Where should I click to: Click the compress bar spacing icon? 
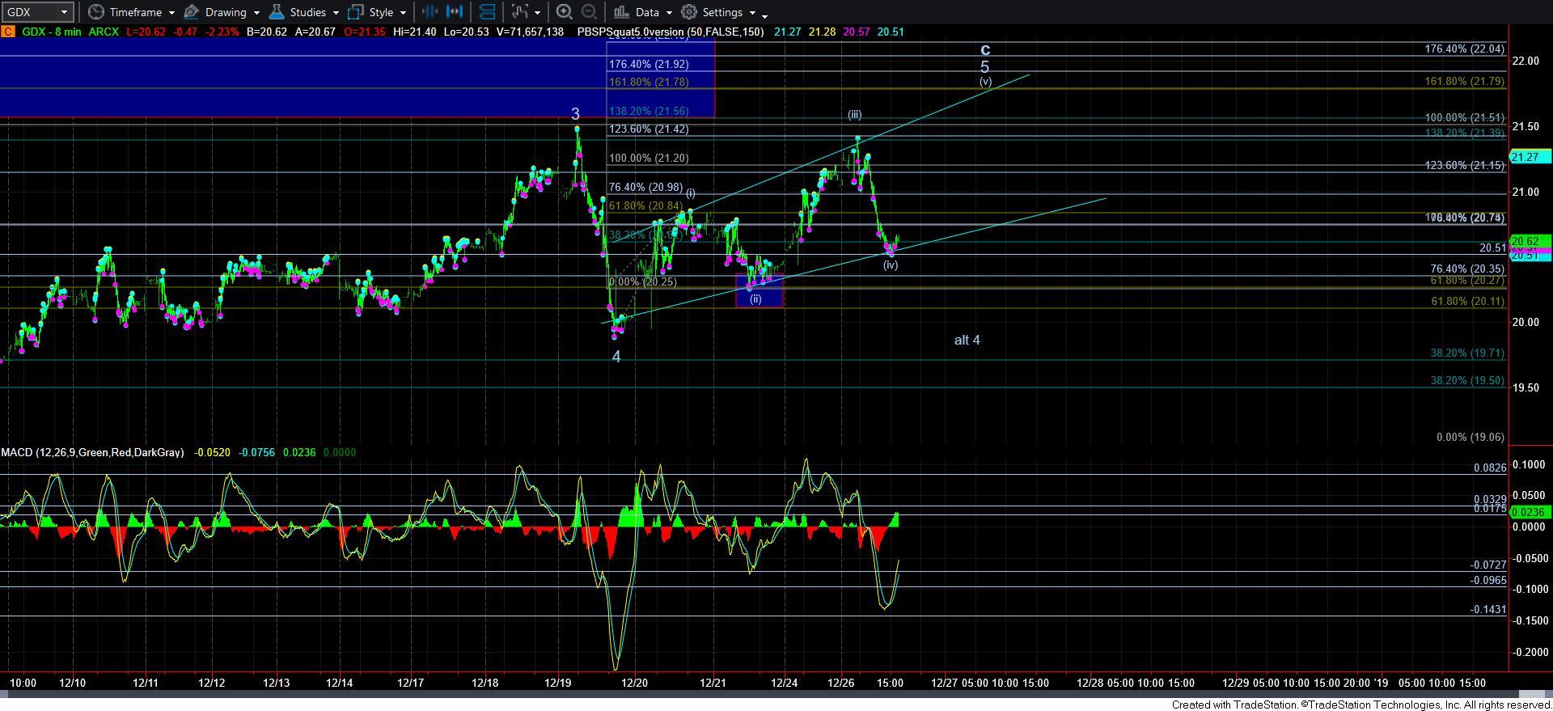click(430, 12)
